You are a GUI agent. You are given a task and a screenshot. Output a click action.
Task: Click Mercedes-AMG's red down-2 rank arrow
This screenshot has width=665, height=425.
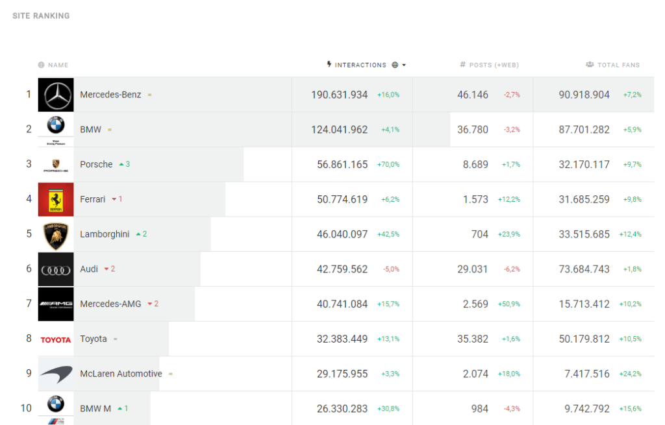pos(153,304)
